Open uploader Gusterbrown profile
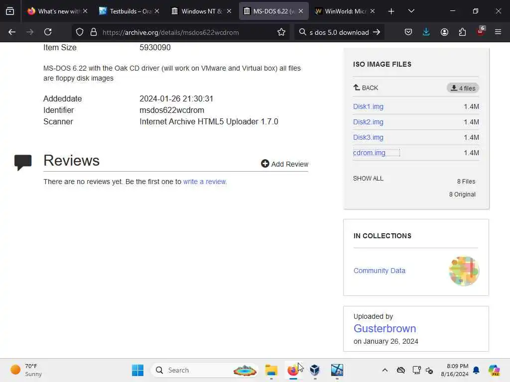The width and height of the screenshot is (510, 382). coord(384,328)
